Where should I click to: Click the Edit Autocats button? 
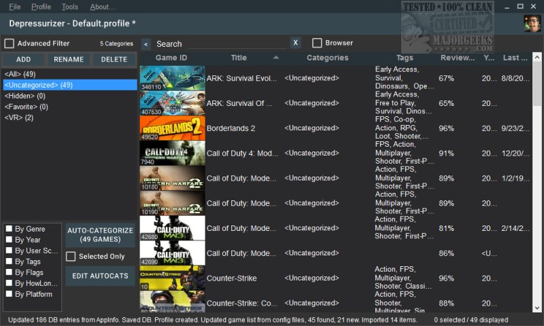[x=100, y=276]
